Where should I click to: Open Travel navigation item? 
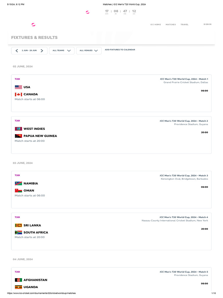[184, 24]
